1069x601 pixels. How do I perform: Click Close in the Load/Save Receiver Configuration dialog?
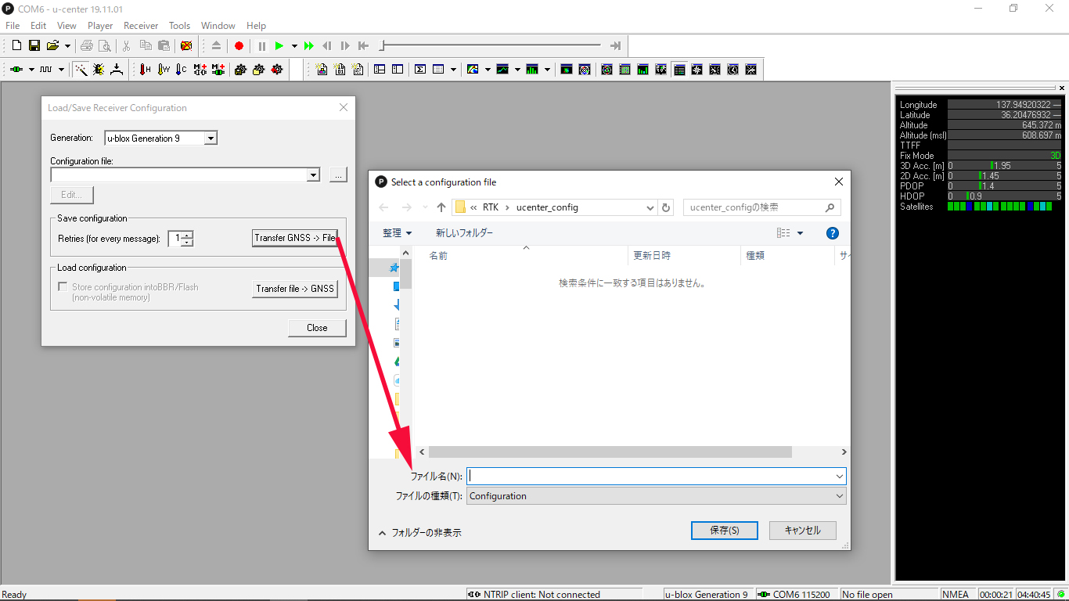[x=317, y=328]
